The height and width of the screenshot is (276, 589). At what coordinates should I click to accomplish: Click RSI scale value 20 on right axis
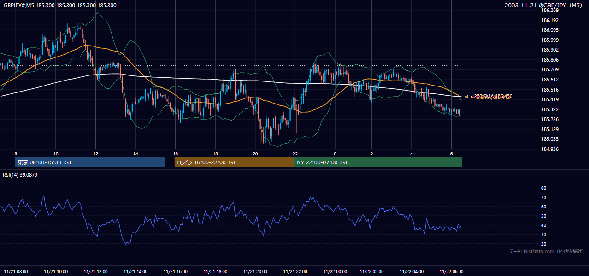tap(544, 244)
